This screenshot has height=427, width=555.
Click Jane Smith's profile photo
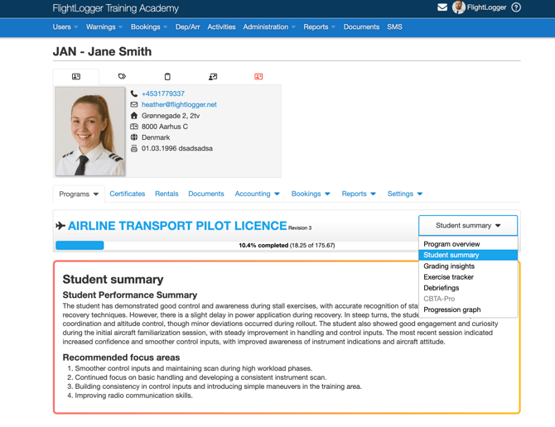90,132
